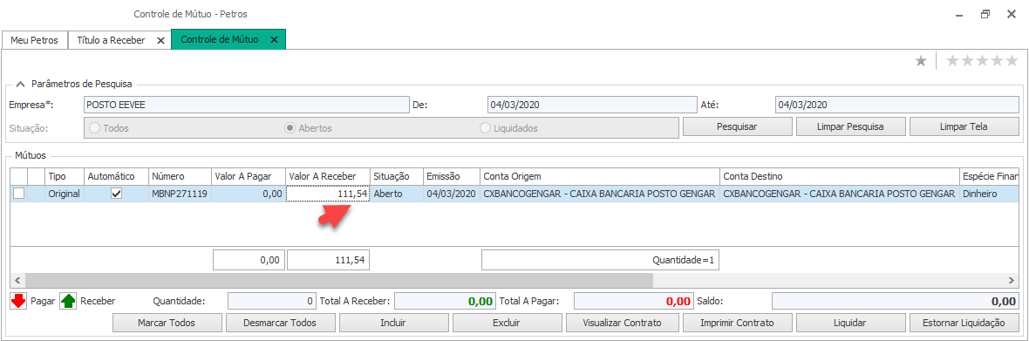Click the Total A Pagar value field
The width and height of the screenshot is (1029, 341).
pos(634,301)
